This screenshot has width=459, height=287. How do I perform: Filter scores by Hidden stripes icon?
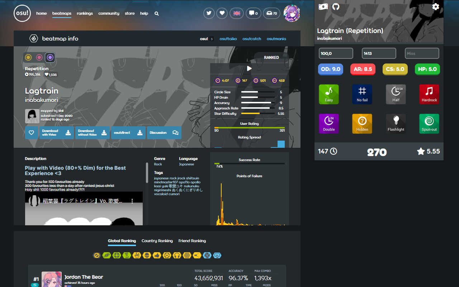[x=187, y=255]
